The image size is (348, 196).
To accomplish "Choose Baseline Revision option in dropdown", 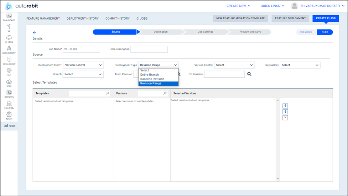I will pyautogui.click(x=152, y=79).
